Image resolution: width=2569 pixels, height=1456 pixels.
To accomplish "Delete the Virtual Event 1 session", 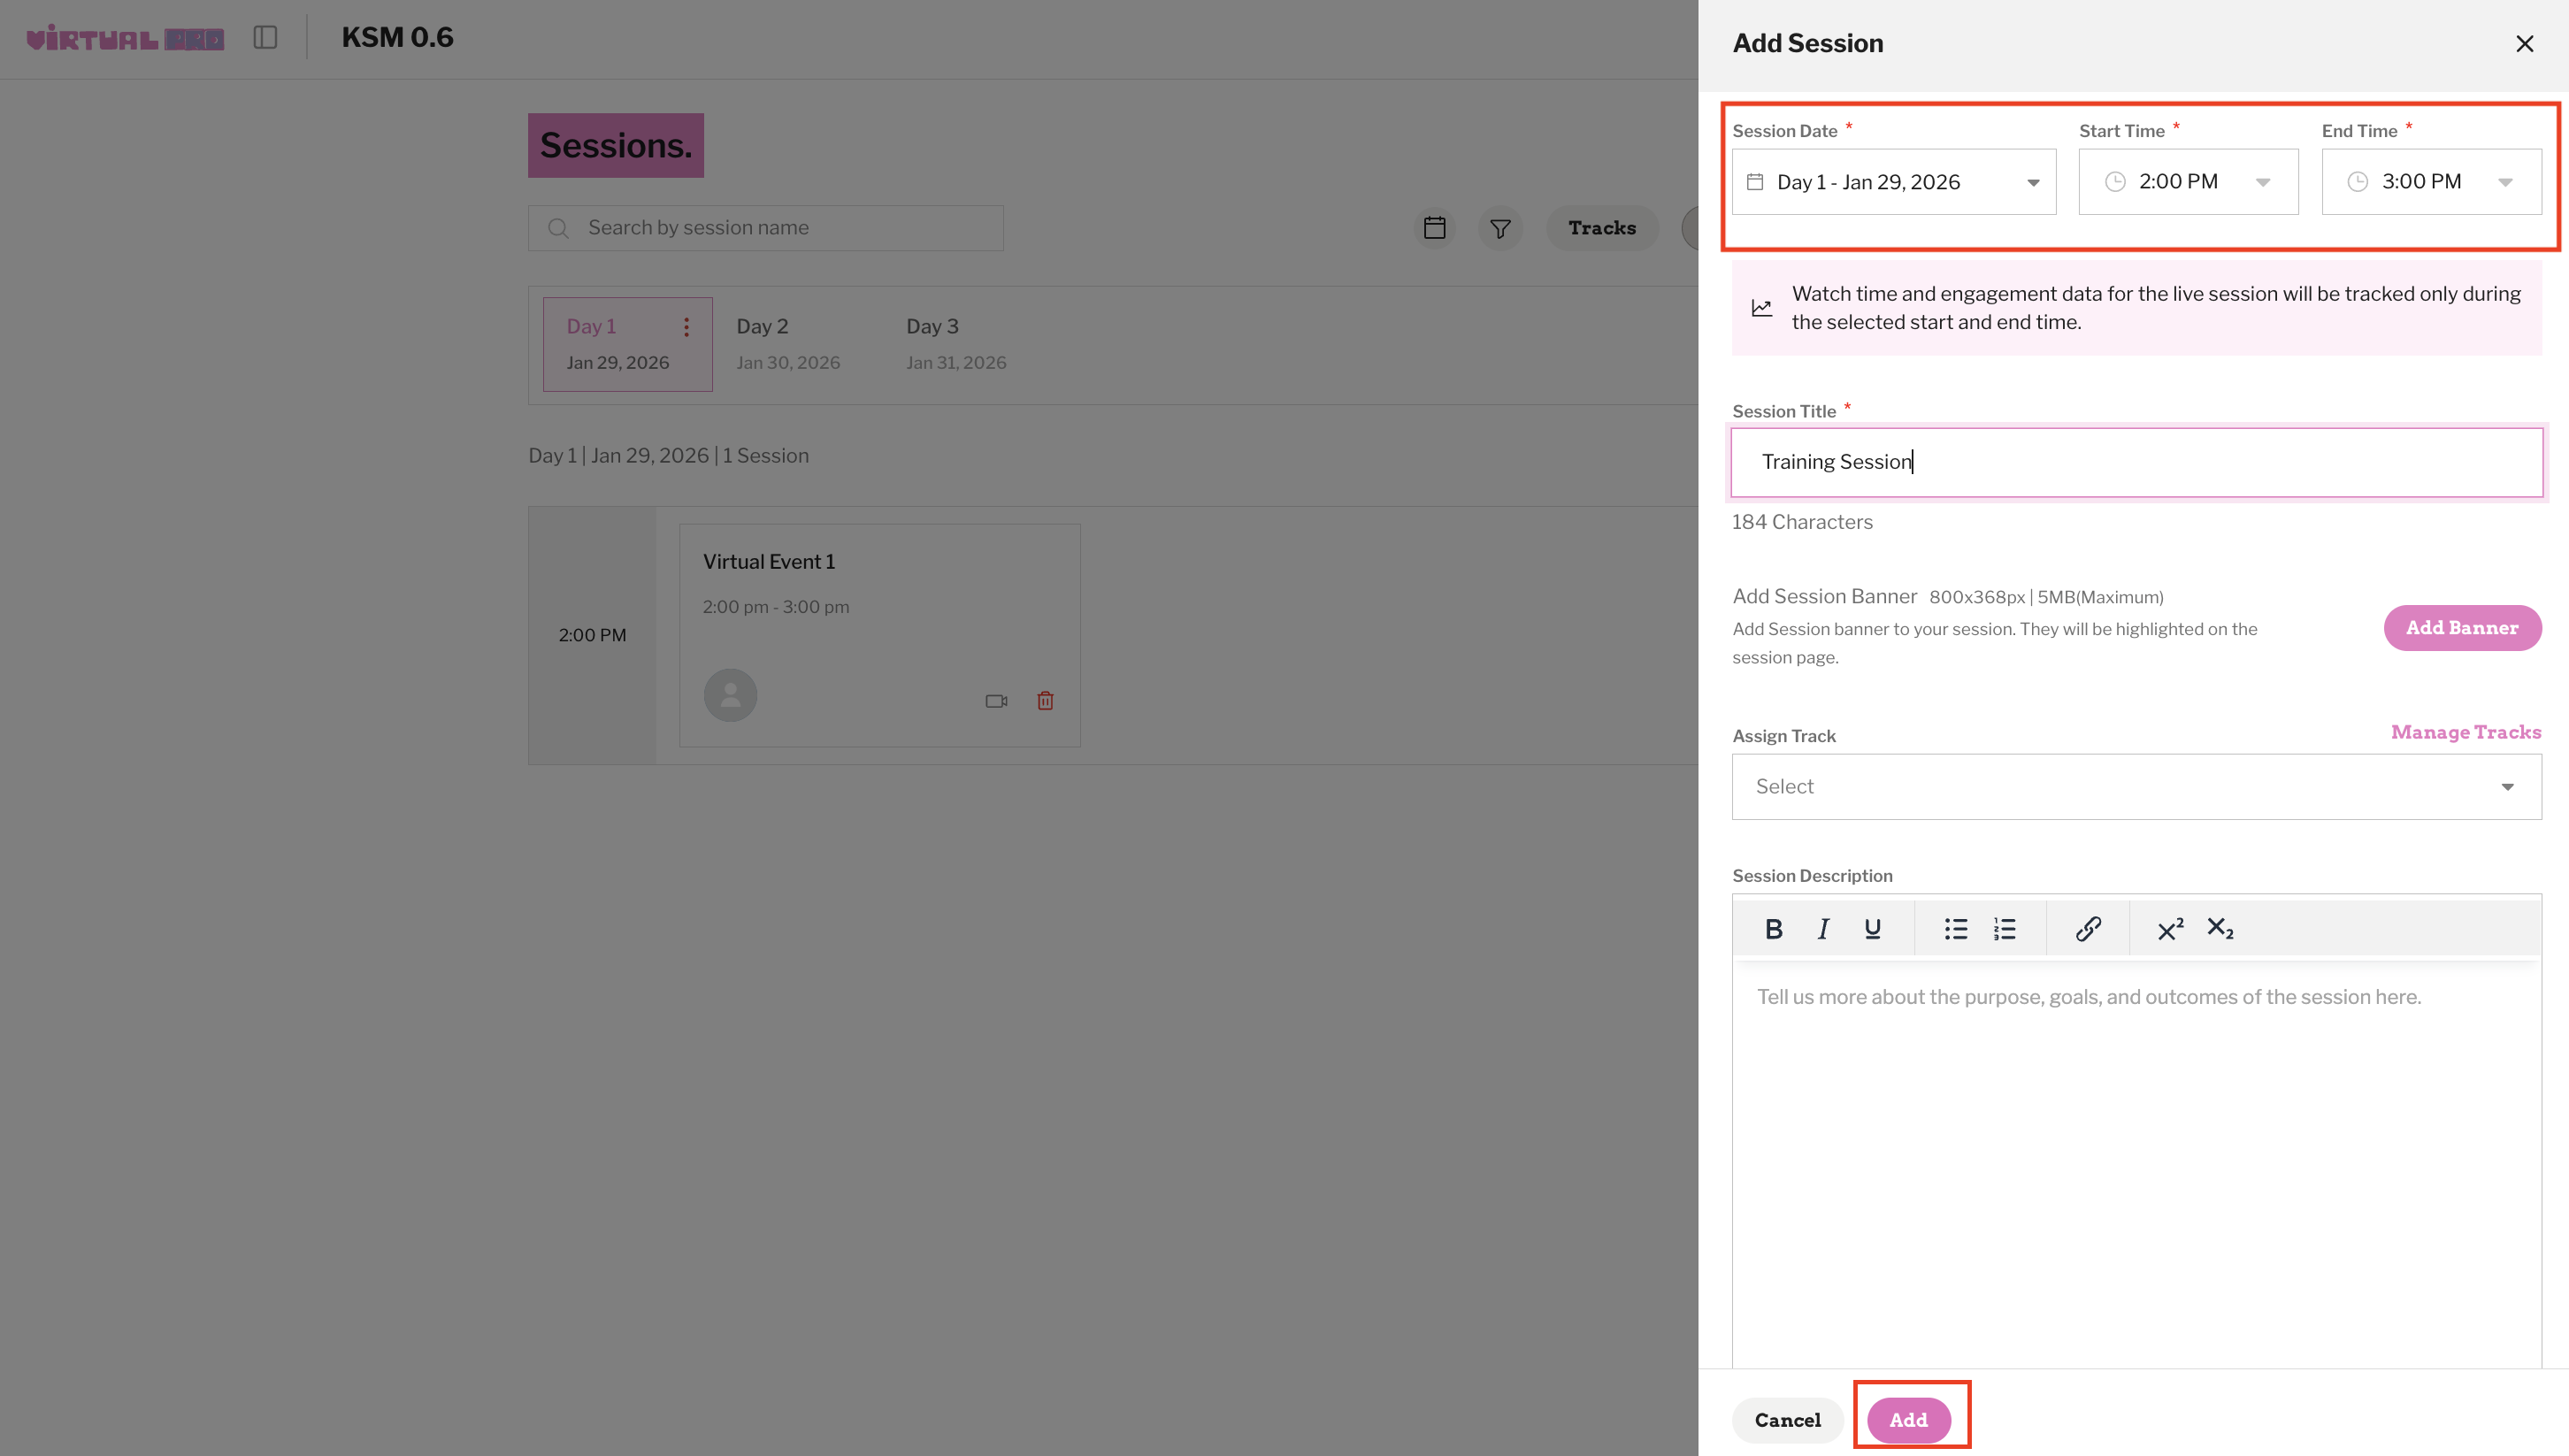I will coord(1045,701).
